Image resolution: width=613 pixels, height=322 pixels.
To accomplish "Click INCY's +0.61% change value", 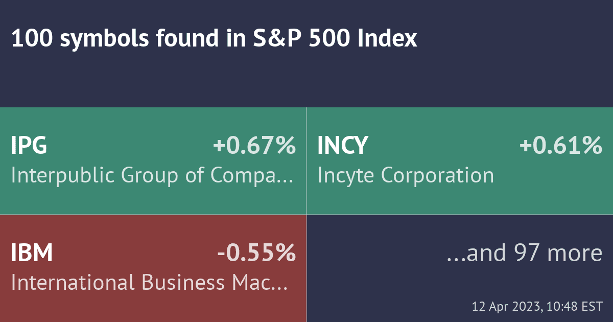I will (560, 146).
